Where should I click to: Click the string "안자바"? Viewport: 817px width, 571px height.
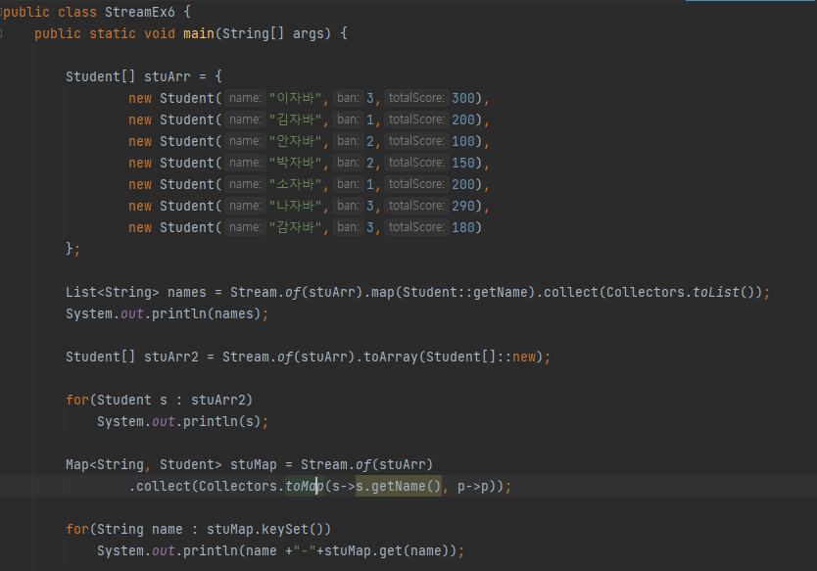[296, 141]
